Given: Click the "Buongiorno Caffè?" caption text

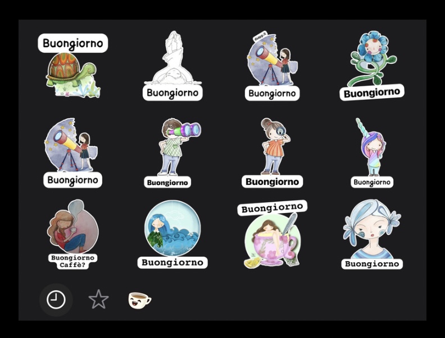Looking at the screenshot, I should click(x=73, y=261).
